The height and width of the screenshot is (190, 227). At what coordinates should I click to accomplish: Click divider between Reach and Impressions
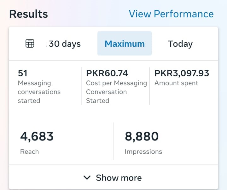(113, 141)
